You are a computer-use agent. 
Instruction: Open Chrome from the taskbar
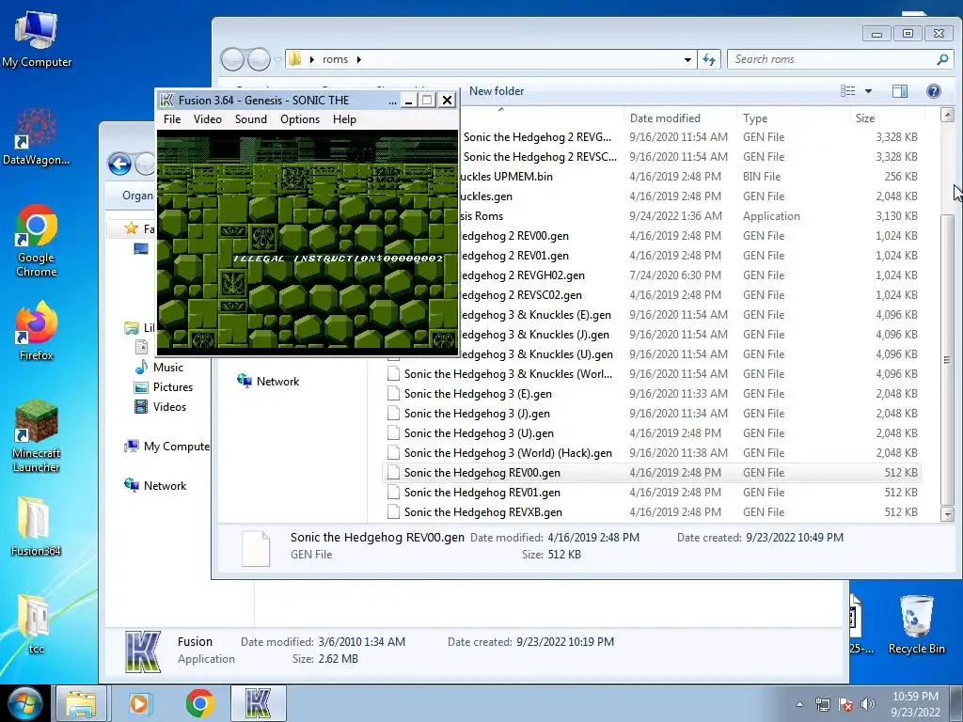199,704
